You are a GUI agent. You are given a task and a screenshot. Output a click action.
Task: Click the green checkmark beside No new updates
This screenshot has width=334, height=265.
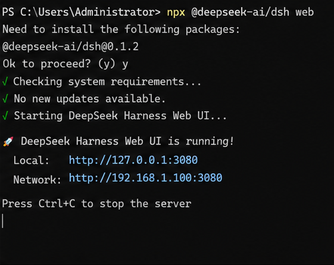click(5, 99)
